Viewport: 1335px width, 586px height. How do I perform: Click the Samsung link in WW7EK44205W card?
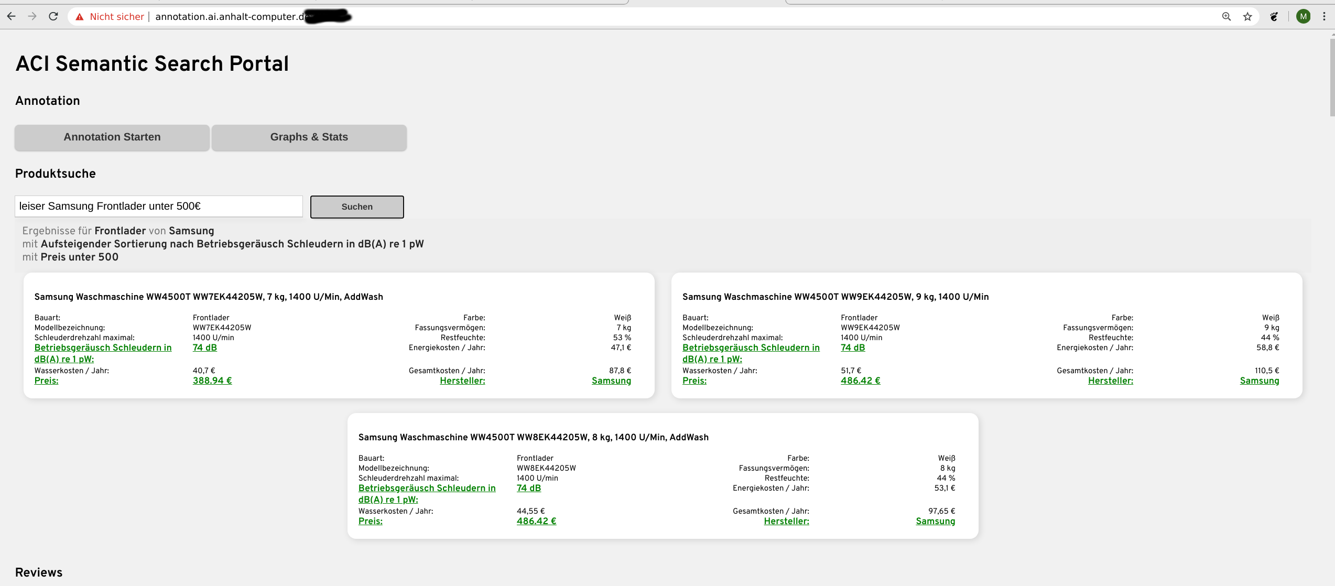pos(611,381)
